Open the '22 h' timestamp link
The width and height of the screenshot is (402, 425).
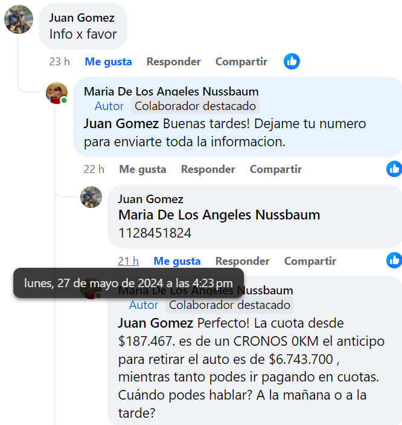tap(94, 169)
